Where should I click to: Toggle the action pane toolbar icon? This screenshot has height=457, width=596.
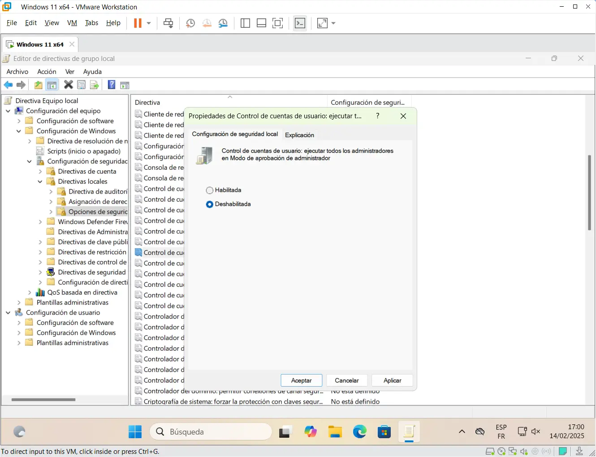point(125,85)
